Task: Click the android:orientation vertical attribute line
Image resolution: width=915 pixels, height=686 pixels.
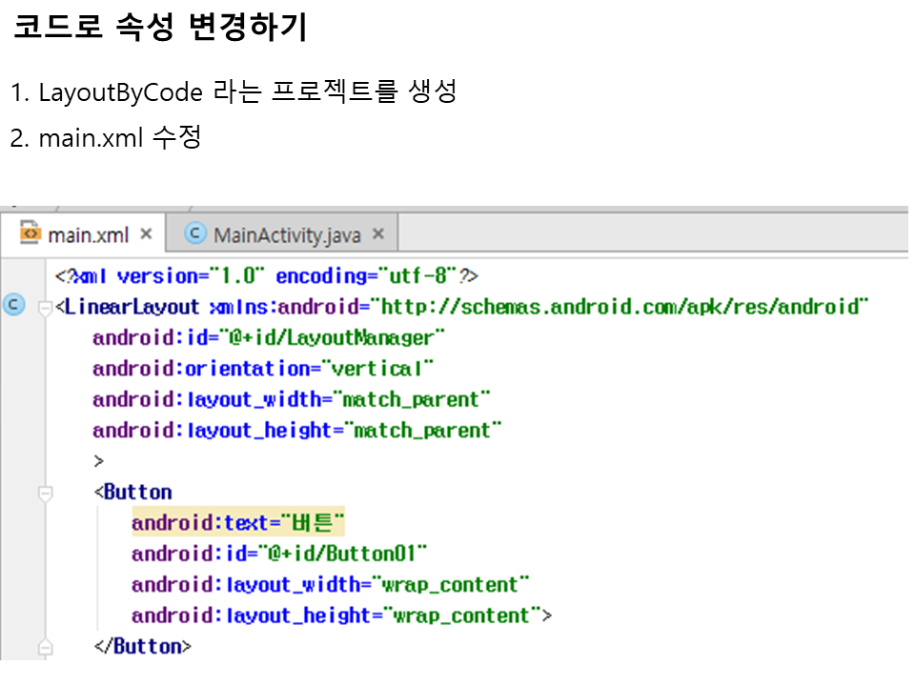Action: (x=263, y=369)
